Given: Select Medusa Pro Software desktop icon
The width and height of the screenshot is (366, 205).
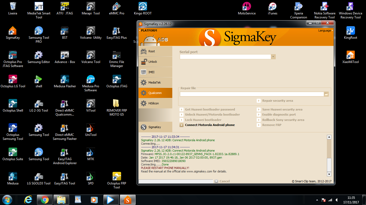Looking at the screenshot, I should (x=91, y=83).
